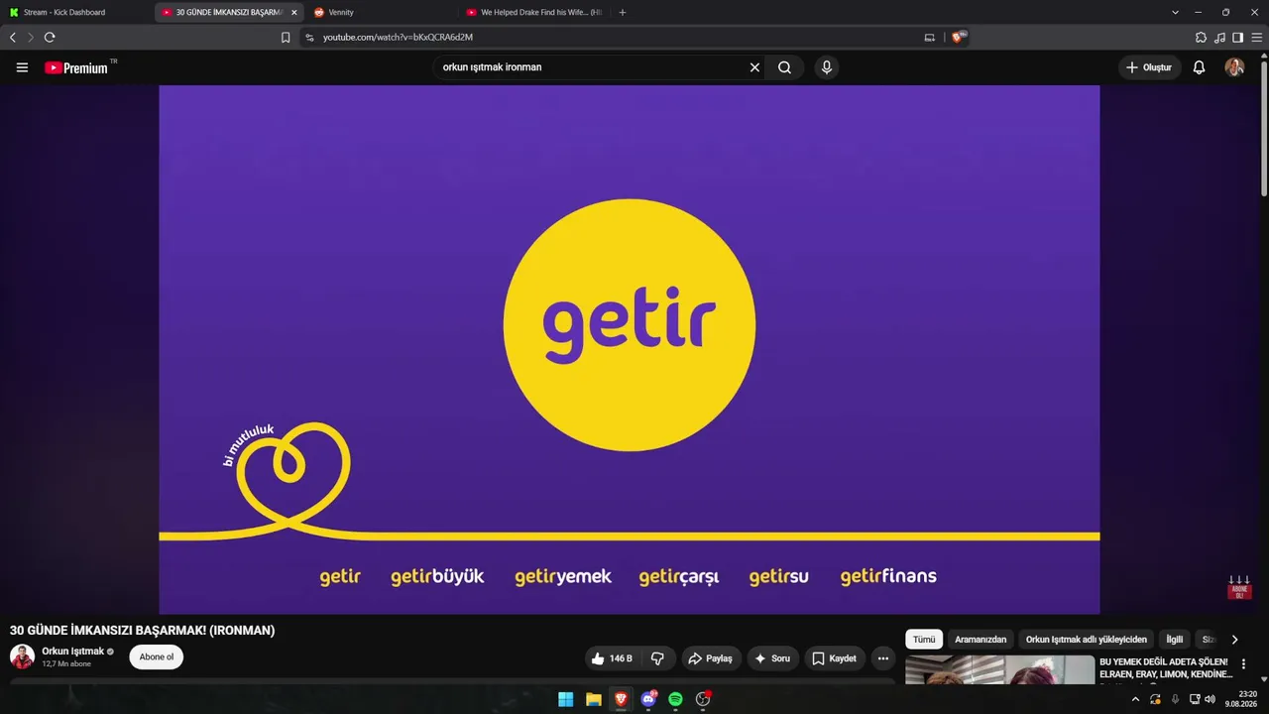Clear the search query with X

tap(754, 67)
